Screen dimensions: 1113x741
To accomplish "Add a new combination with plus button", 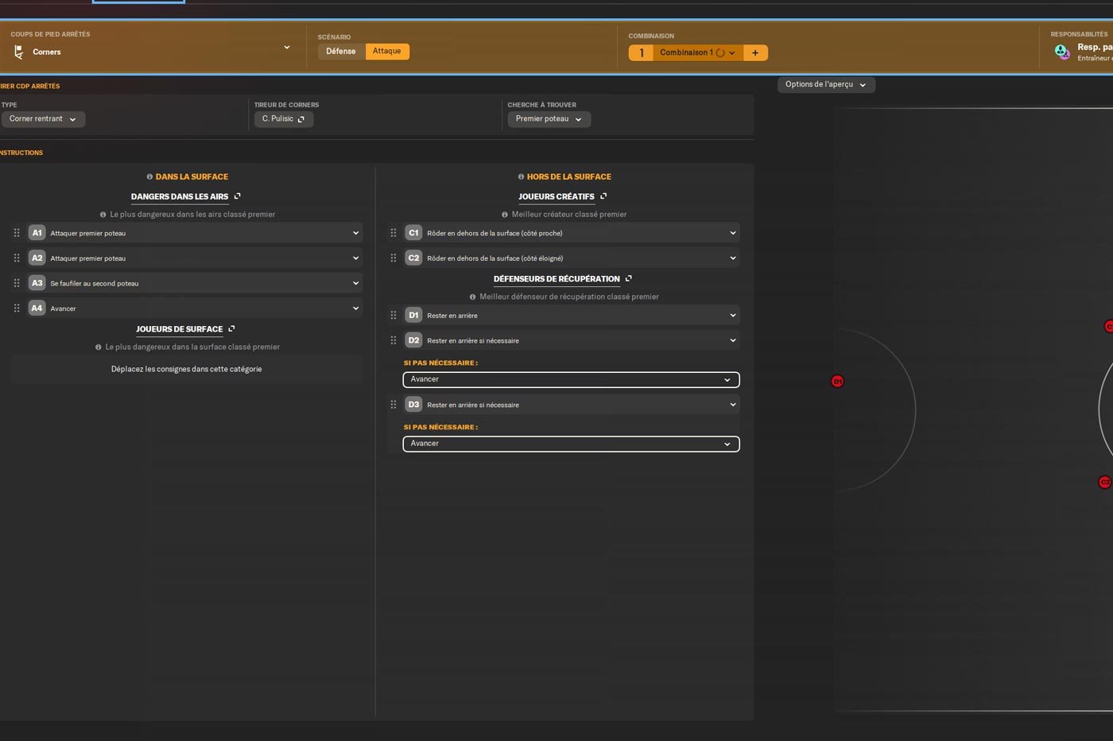I will [755, 53].
